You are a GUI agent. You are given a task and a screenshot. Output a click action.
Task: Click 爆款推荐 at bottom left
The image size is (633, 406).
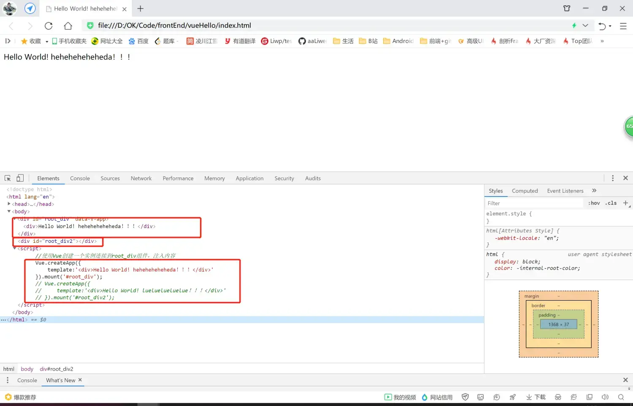point(20,397)
